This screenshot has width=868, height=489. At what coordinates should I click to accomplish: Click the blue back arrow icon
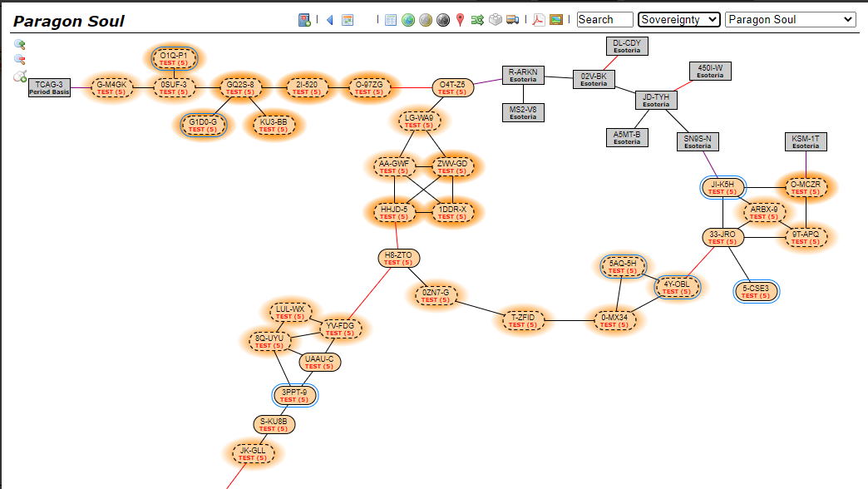tap(330, 20)
